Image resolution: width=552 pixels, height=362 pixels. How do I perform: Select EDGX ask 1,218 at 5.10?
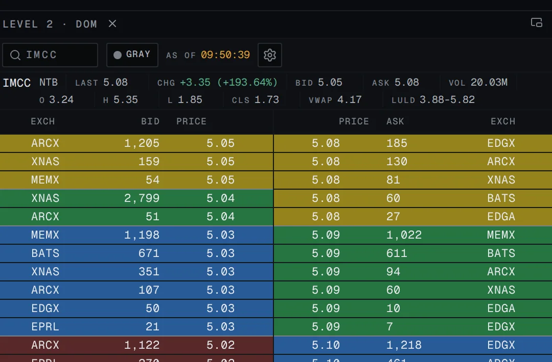413,345
